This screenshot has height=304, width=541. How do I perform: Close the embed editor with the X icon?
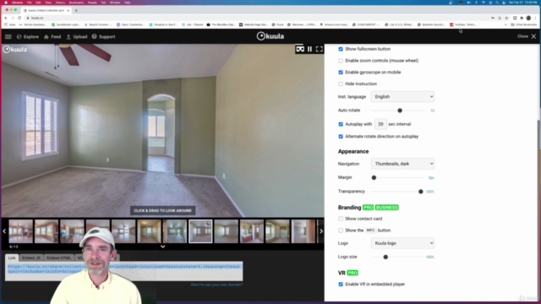[x=533, y=36]
